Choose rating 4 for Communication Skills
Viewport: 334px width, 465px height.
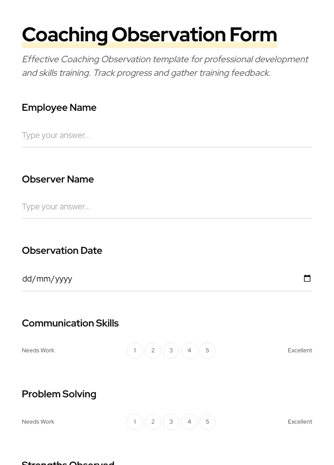coord(189,351)
